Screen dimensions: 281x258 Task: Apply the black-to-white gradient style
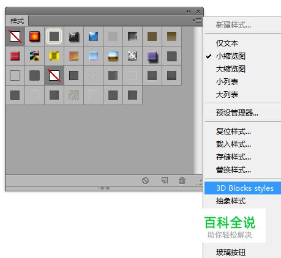point(132,36)
